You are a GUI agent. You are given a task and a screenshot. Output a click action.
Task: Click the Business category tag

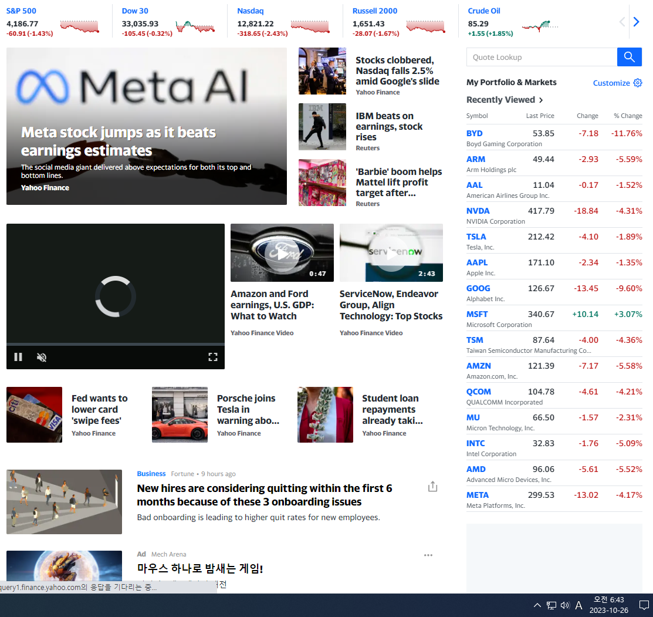(x=151, y=474)
